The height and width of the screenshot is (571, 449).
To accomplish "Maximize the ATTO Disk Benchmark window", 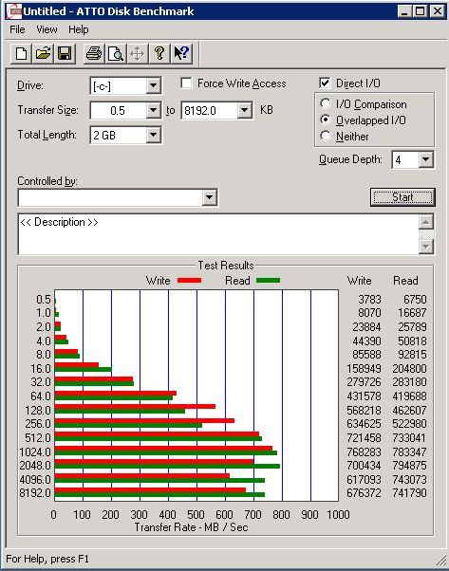I will pos(421,11).
